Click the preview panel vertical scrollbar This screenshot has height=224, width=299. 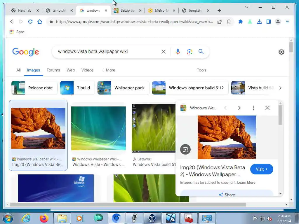(280, 115)
